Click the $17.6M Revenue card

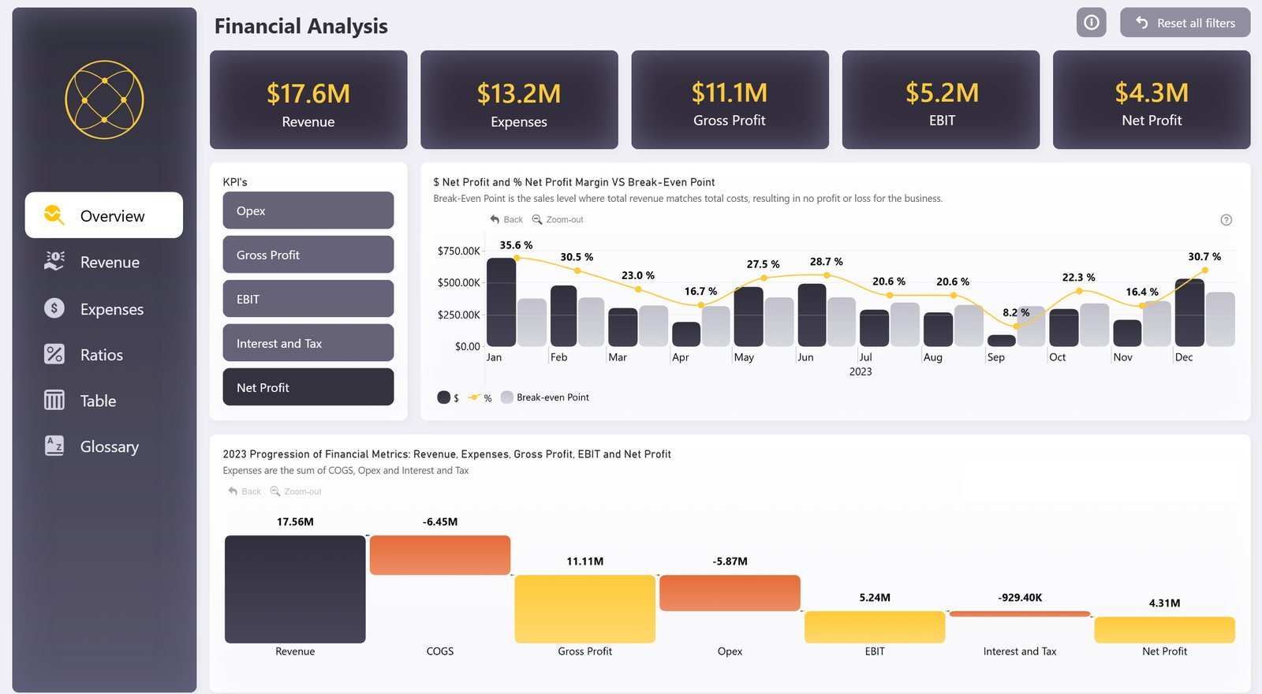point(308,99)
